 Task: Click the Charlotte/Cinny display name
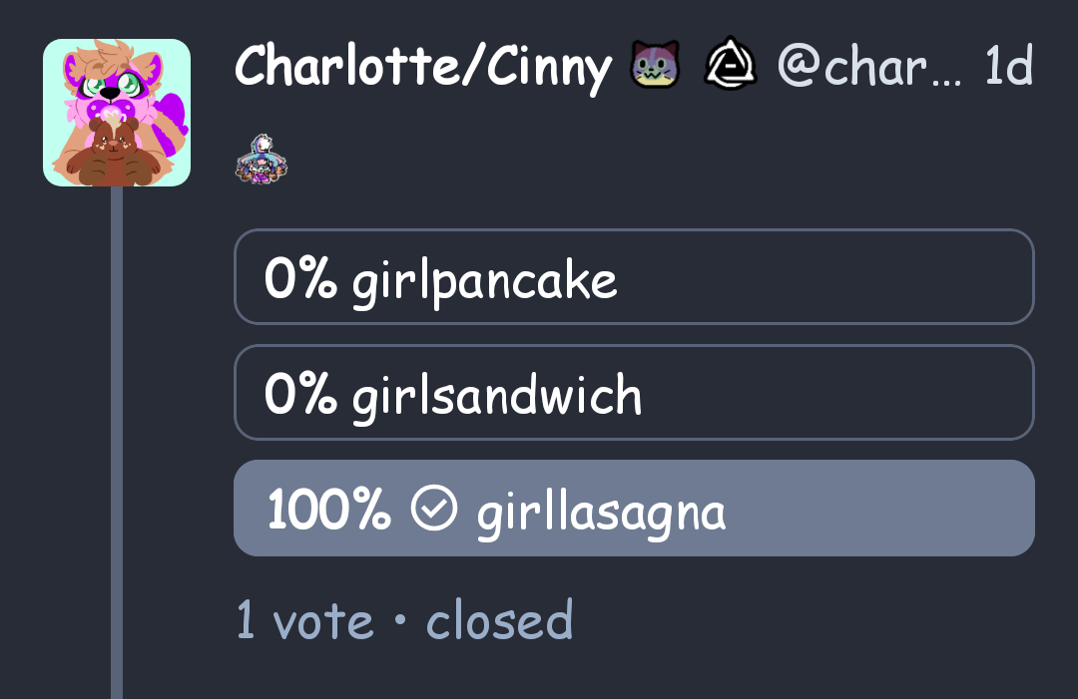(x=422, y=67)
